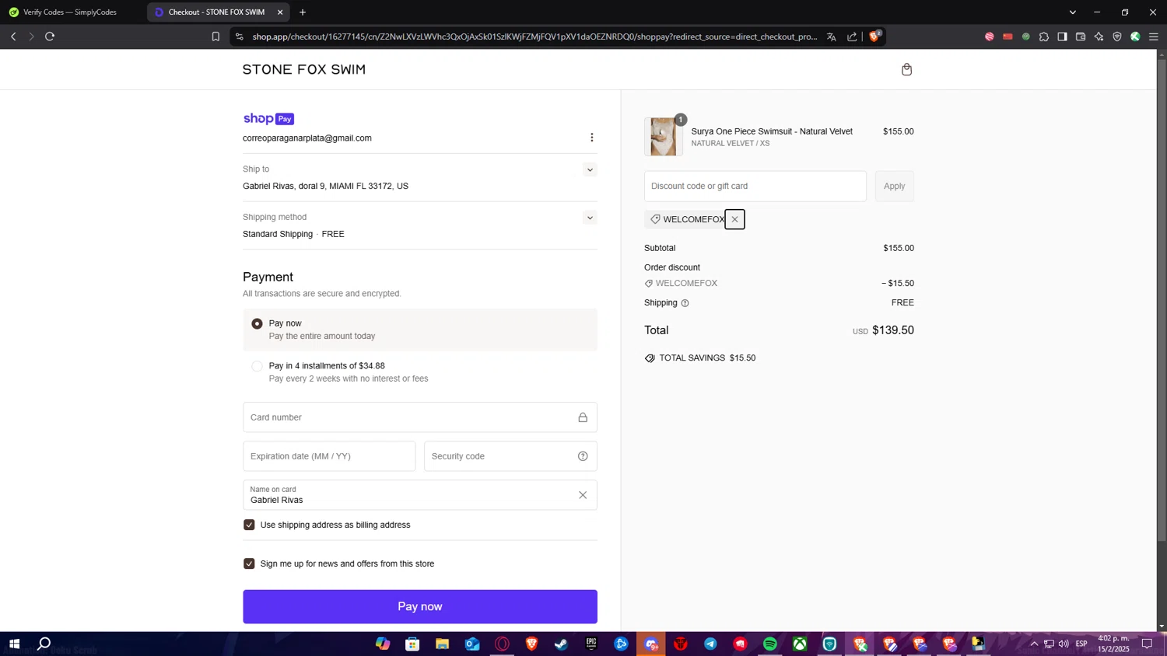The width and height of the screenshot is (1167, 656).
Task: Close the Checkout - STONE FOX SWIM tab
Action: pyautogui.click(x=280, y=12)
